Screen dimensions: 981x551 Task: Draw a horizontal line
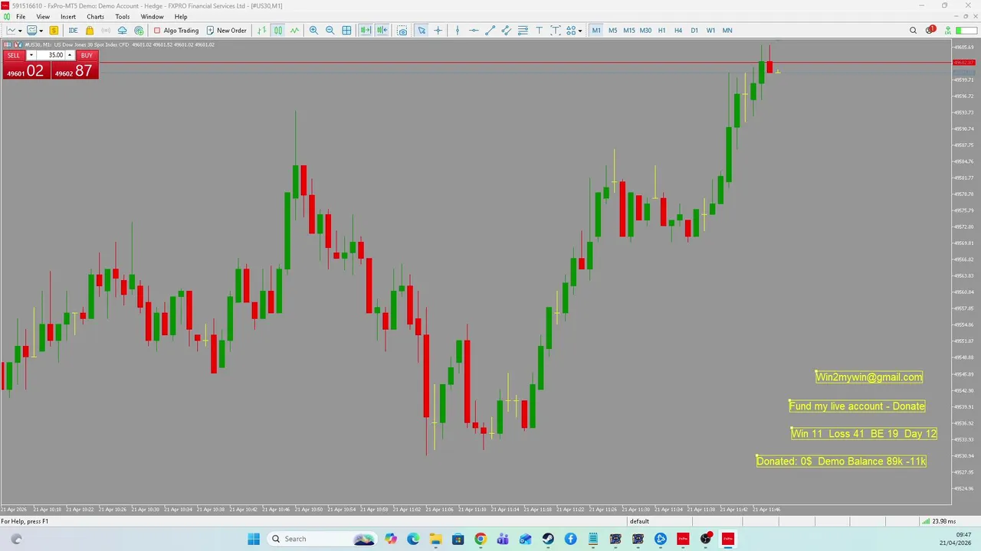(474, 31)
